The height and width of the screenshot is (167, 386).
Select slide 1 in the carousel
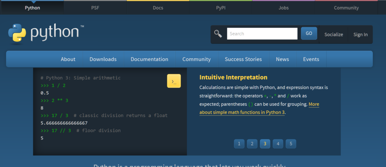[239, 144]
